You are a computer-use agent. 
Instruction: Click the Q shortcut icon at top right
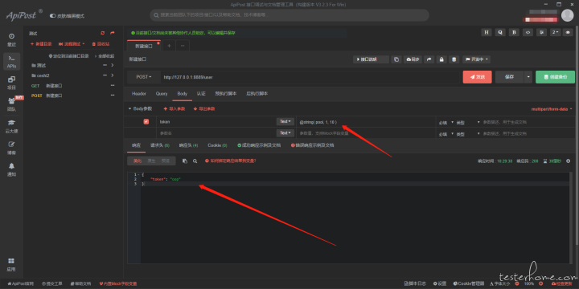coord(500,32)
